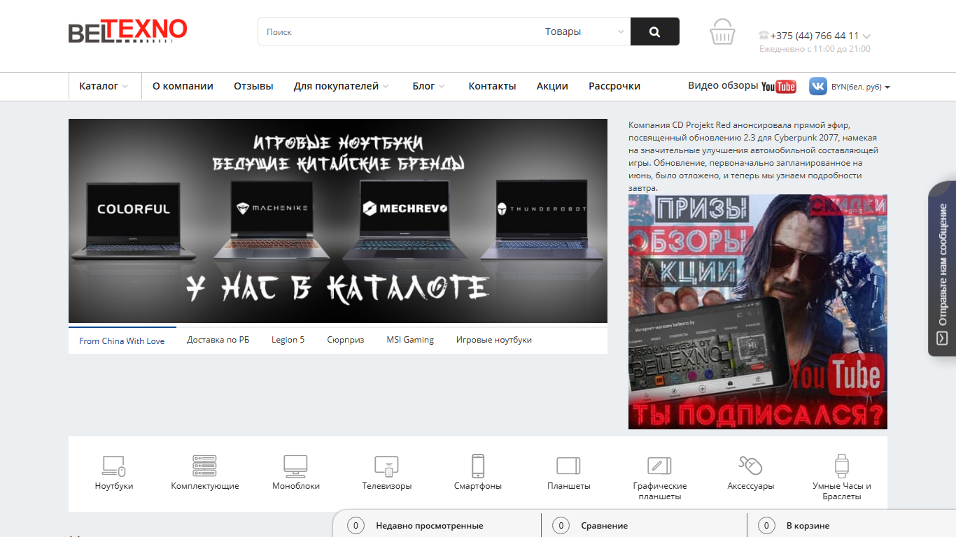Select the Legion 5 banner tab

click(x=288, y=340)
